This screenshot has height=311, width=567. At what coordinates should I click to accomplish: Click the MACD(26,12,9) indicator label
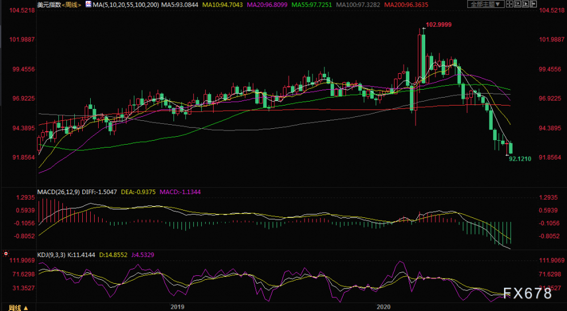click(60, 192)
